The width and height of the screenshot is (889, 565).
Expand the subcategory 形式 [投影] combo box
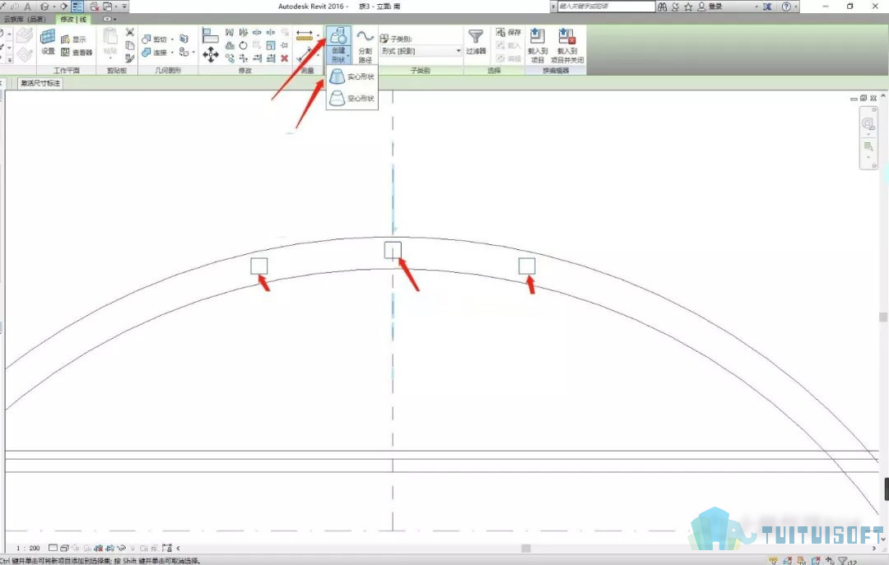coord(421,51)
